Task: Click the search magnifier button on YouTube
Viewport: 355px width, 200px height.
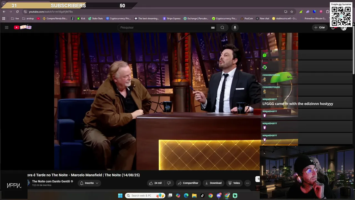Action: pos(222,27)
